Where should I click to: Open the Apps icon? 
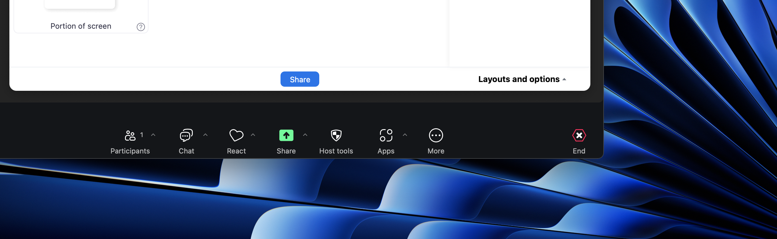386,135
